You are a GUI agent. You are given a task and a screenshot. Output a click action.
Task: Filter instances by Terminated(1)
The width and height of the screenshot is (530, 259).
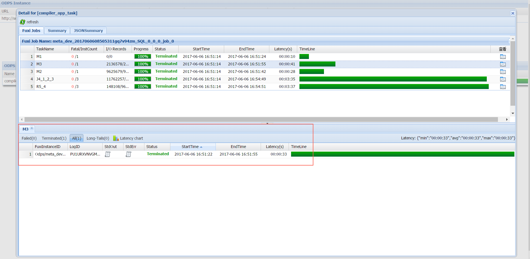[x=54, y=138]
